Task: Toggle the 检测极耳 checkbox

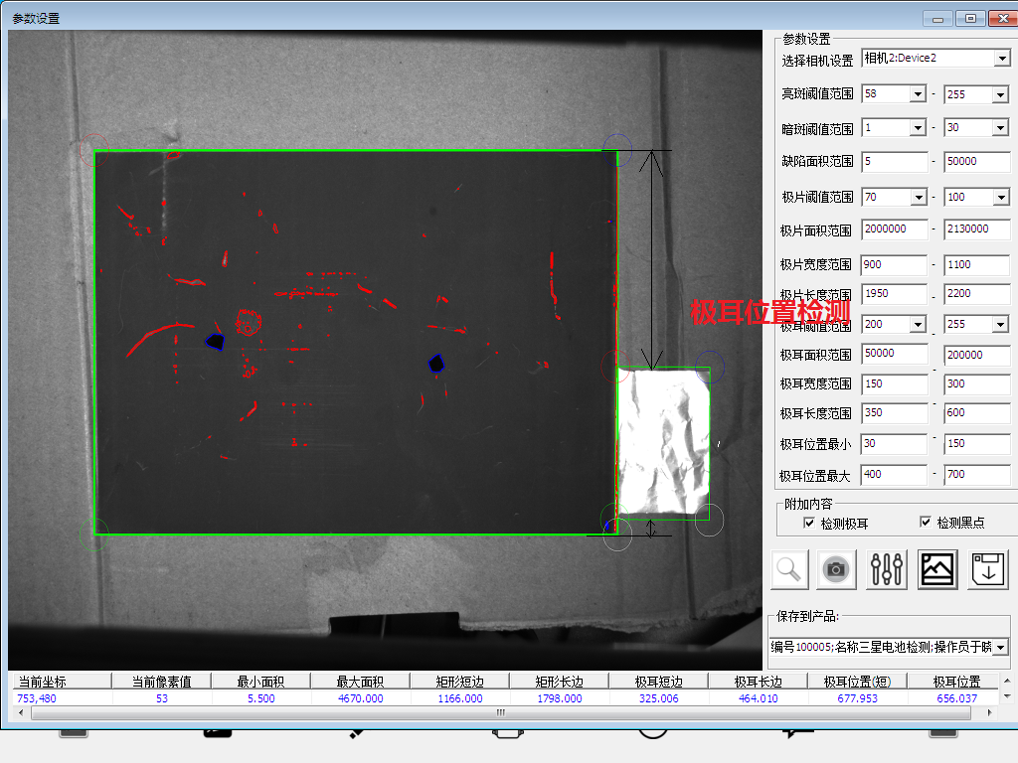Action: pos(809,523)
